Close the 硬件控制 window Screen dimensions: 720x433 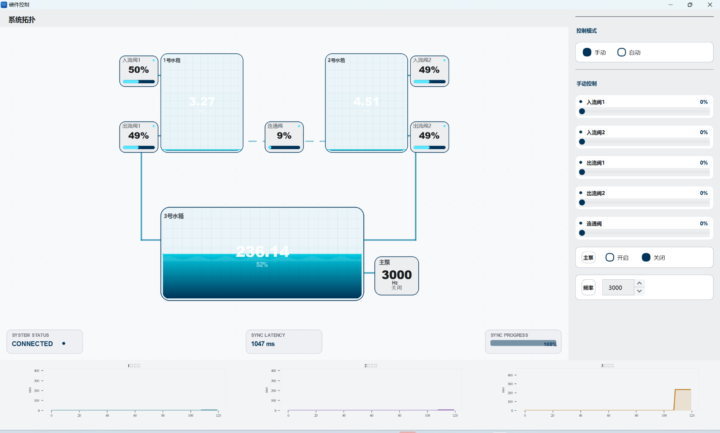710,5
